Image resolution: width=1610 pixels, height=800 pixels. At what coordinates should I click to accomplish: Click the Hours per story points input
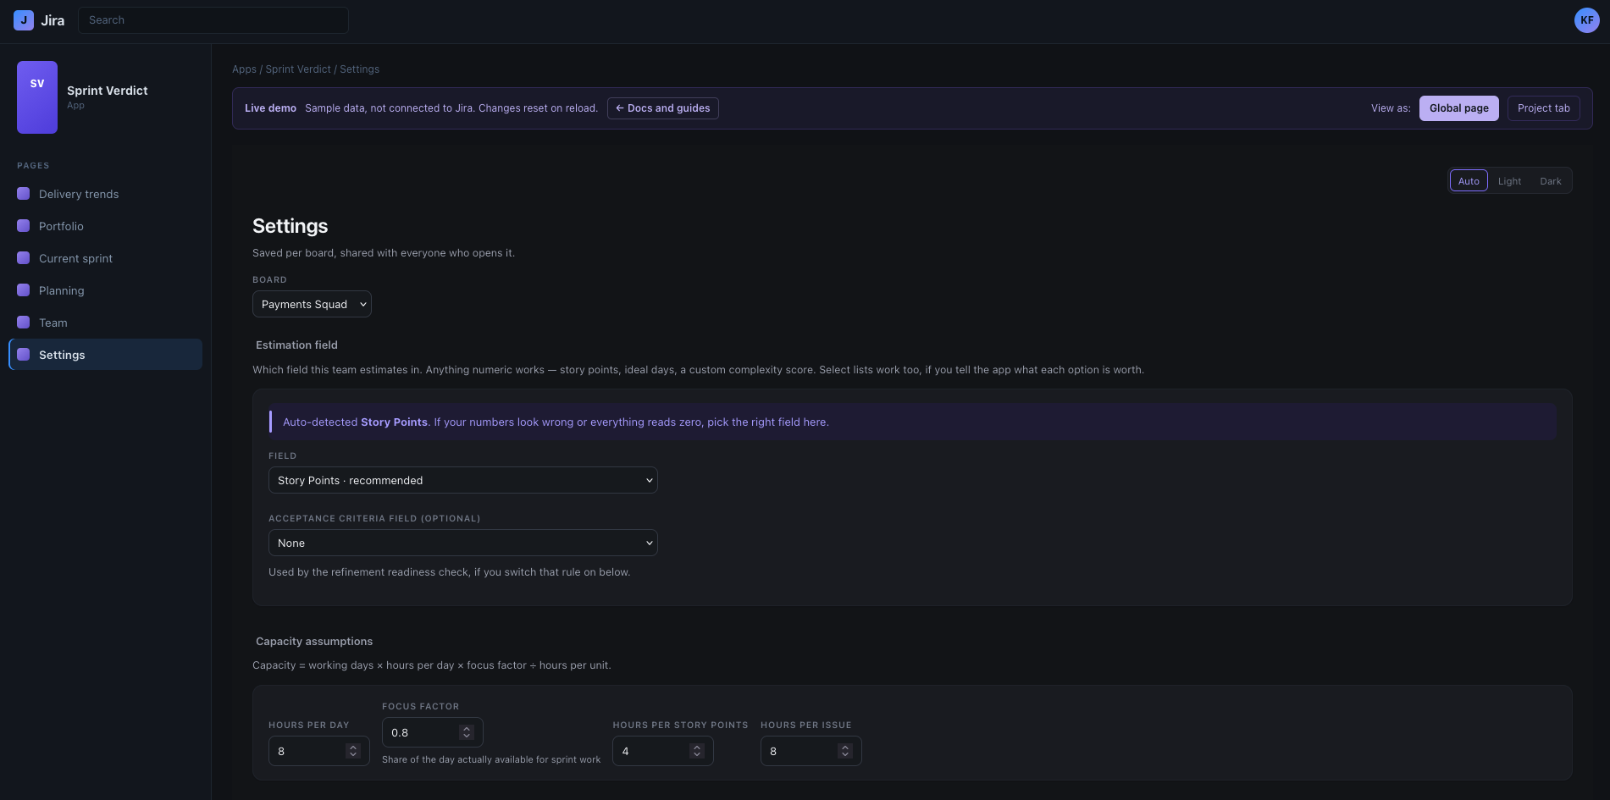(x=663, y=751)
